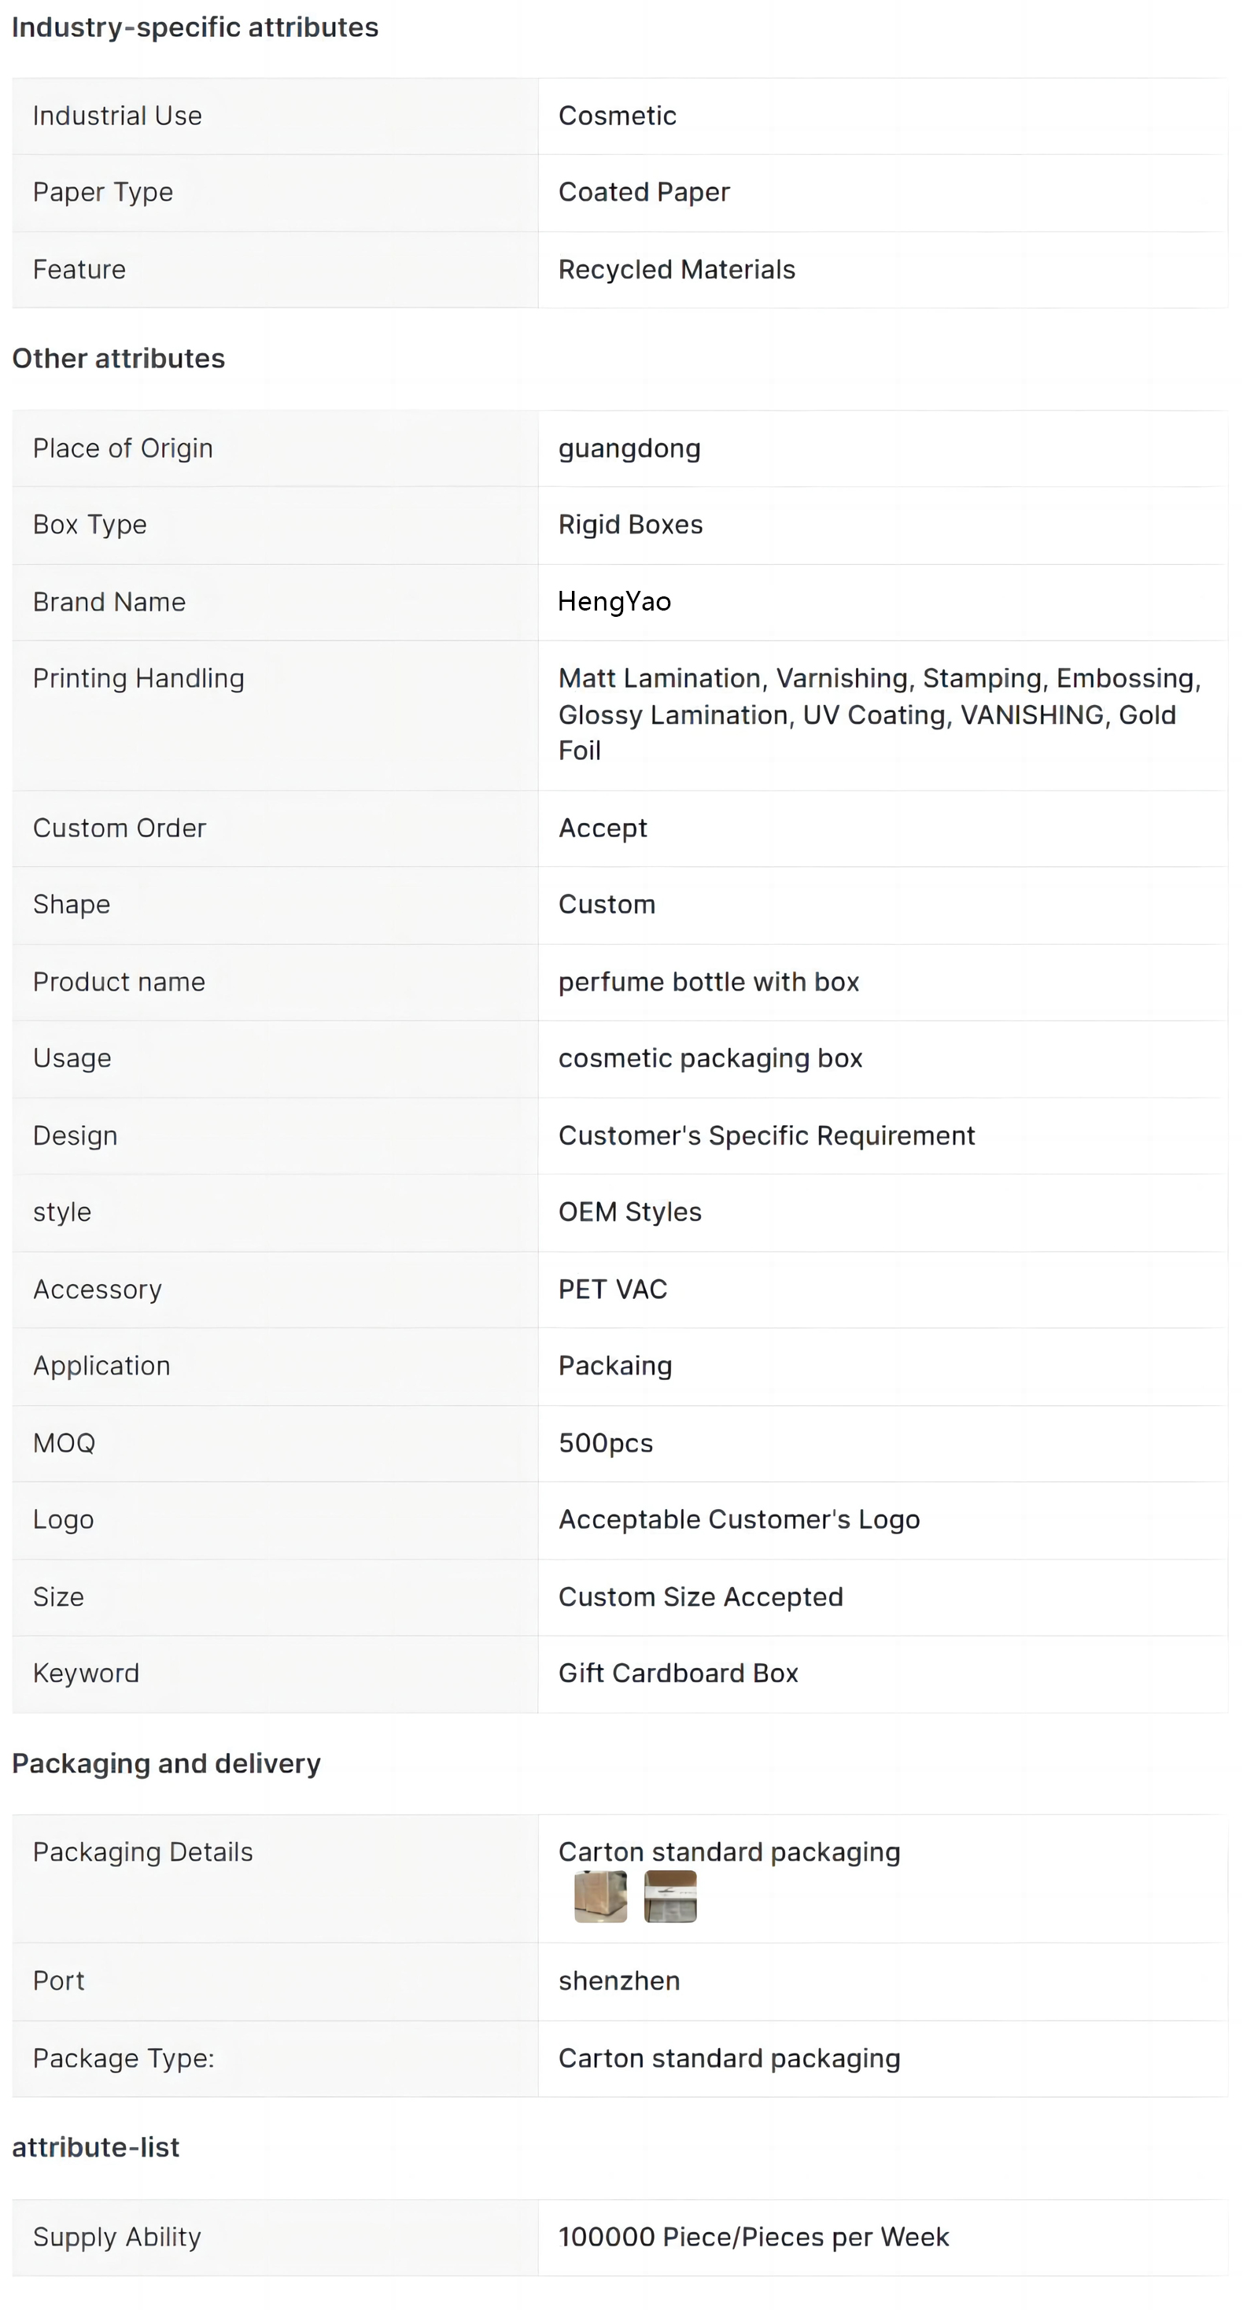The image size is (1243, 2310).
Task: Click the 'Recycled Materials' feature value
Action: click(x=677, y=269)
